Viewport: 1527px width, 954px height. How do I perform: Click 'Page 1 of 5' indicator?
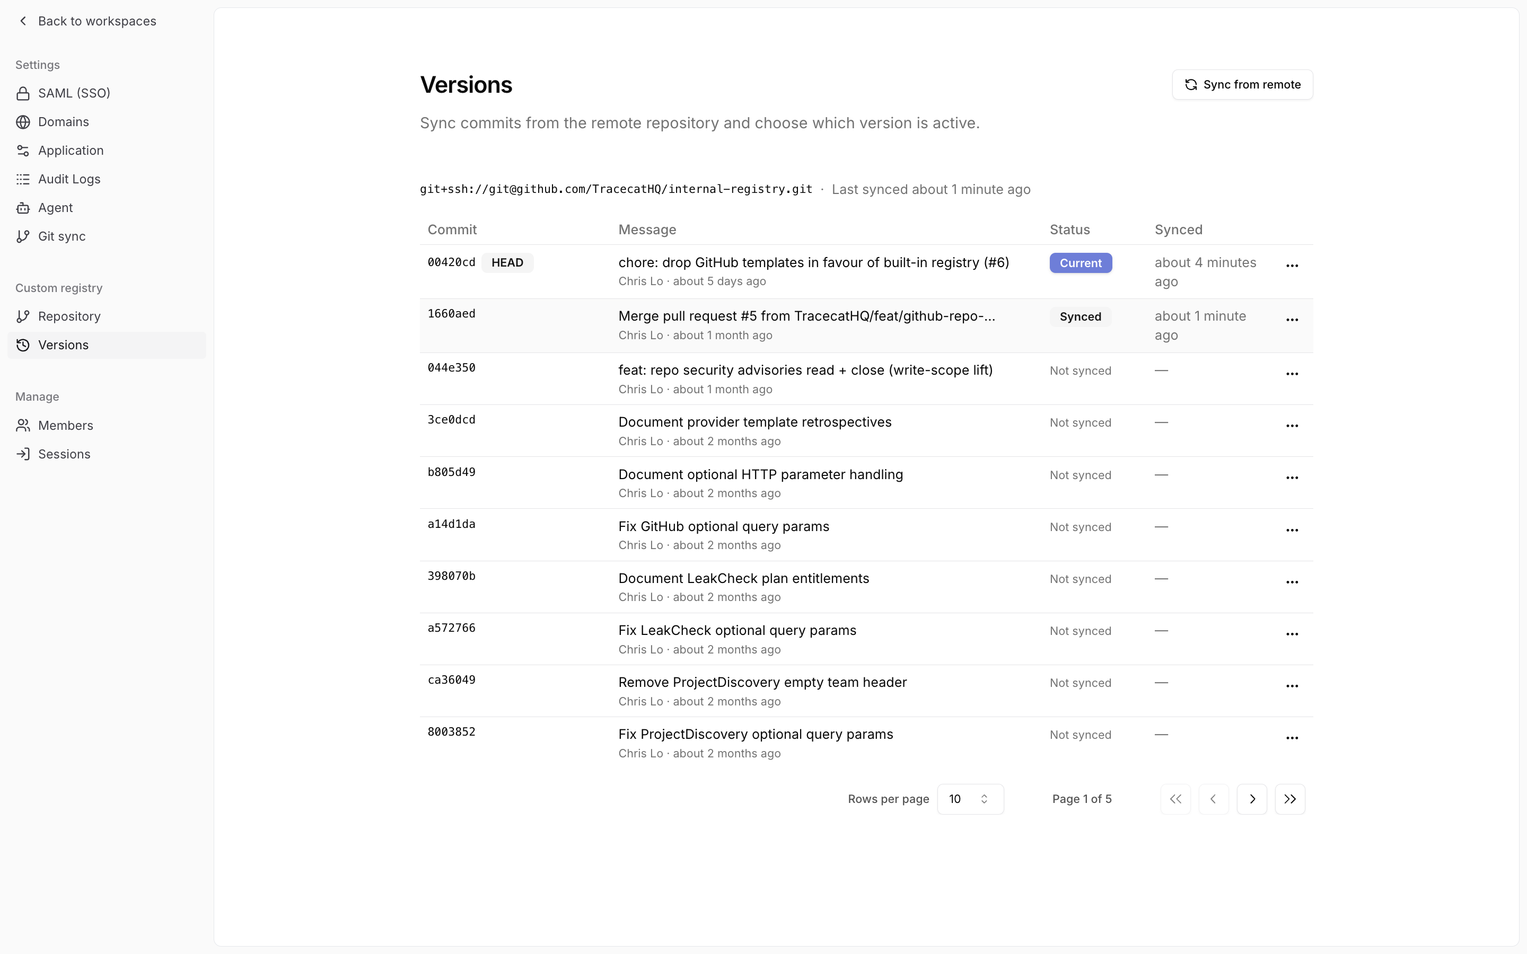[x=1082, y=799]
